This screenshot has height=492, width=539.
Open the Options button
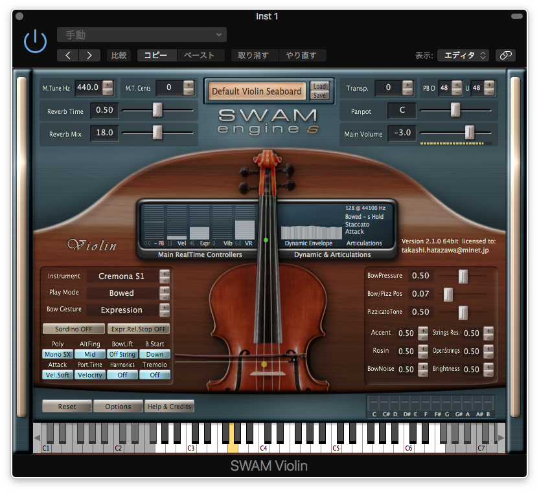pos(118,407)
